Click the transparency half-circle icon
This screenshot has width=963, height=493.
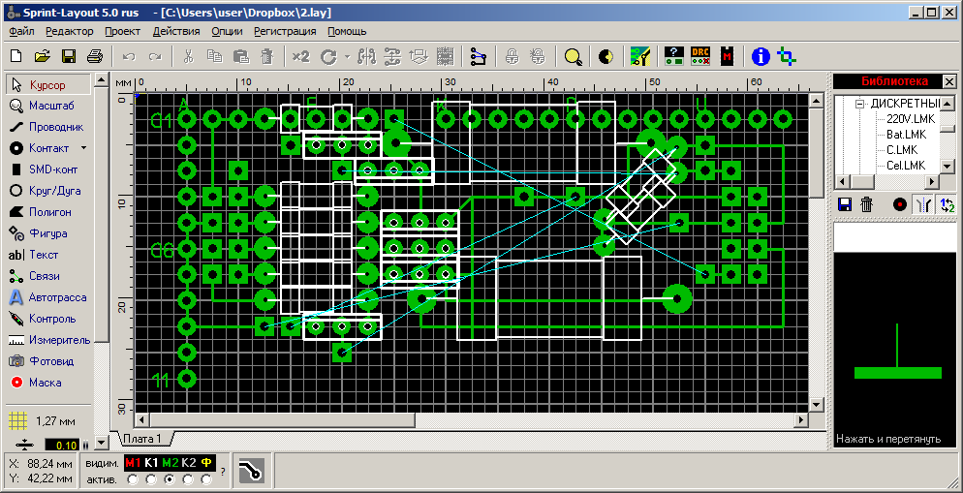click(606, 56)
